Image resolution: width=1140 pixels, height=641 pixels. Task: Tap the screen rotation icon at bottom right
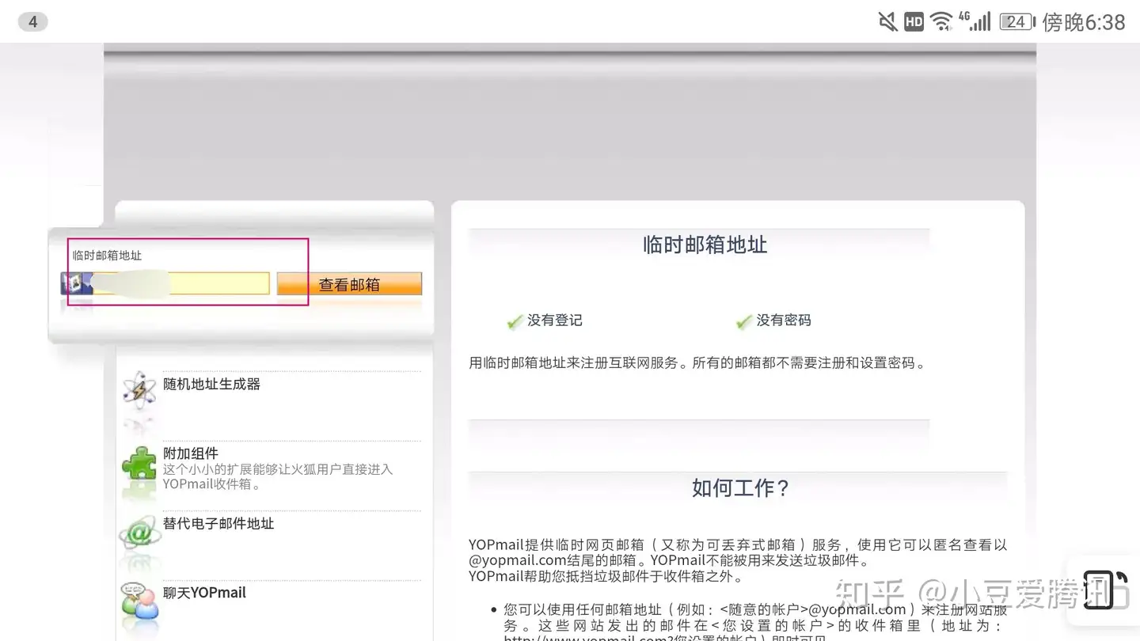1105,590
